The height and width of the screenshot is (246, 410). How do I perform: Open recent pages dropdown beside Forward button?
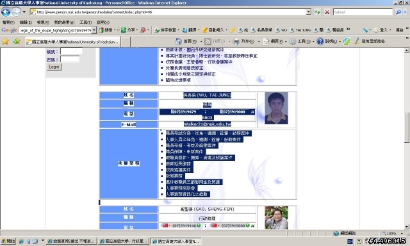point(24,12)
